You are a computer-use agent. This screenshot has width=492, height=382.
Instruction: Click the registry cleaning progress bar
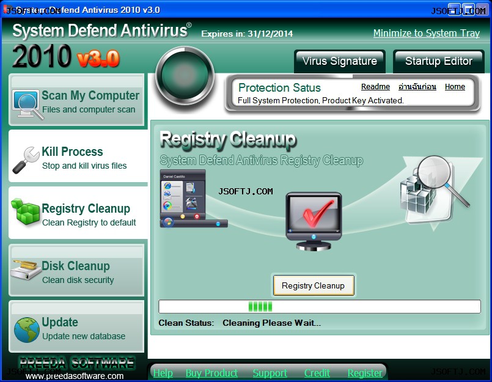(320, 307)
